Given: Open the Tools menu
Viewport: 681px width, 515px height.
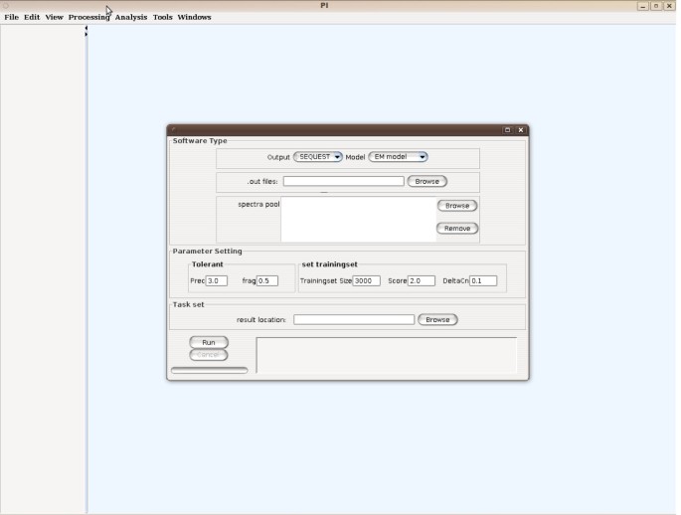Looking at the screenshot, I should coord(162,17).
